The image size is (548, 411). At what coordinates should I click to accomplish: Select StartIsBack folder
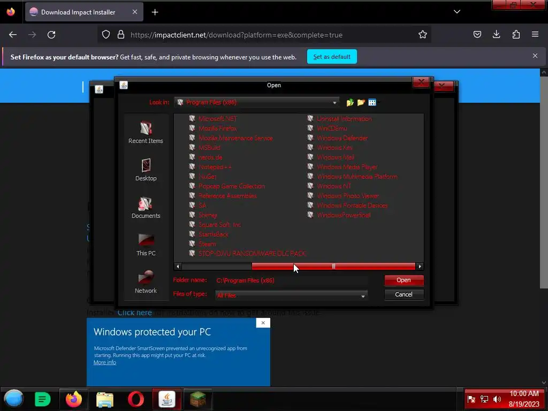(x=213, y=234)
